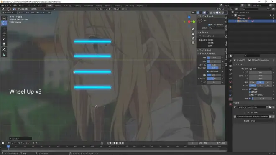The height and width of the screenshot is (155, 276).
Task: Open the Render properties tab icon
Action: pyautogui.click(x=230, y=66)
